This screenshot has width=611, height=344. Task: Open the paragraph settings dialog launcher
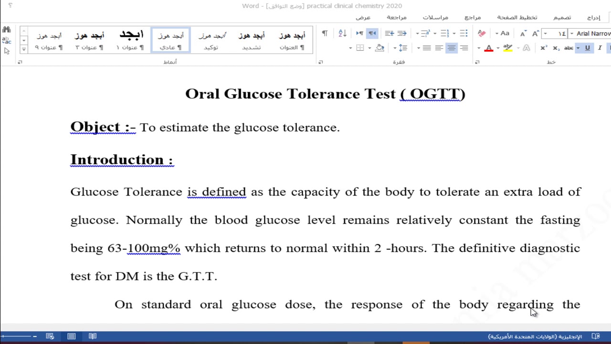[320, 62]
